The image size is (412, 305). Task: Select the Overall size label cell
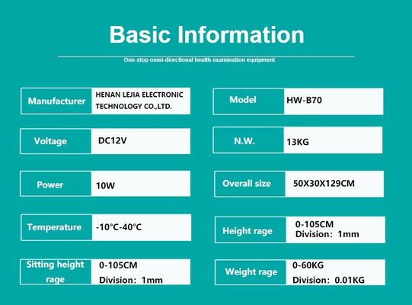coord(250,184)
